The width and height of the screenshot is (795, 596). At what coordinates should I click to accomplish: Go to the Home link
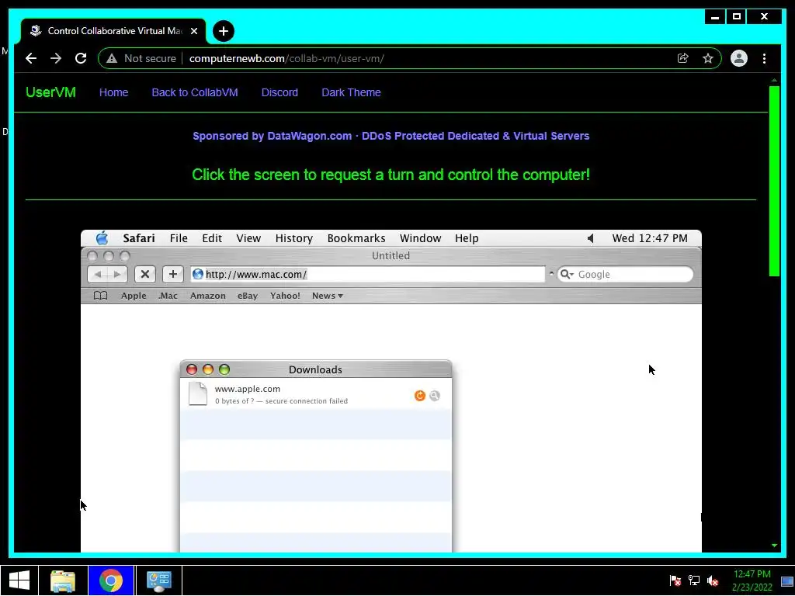[x=113, y=92]
